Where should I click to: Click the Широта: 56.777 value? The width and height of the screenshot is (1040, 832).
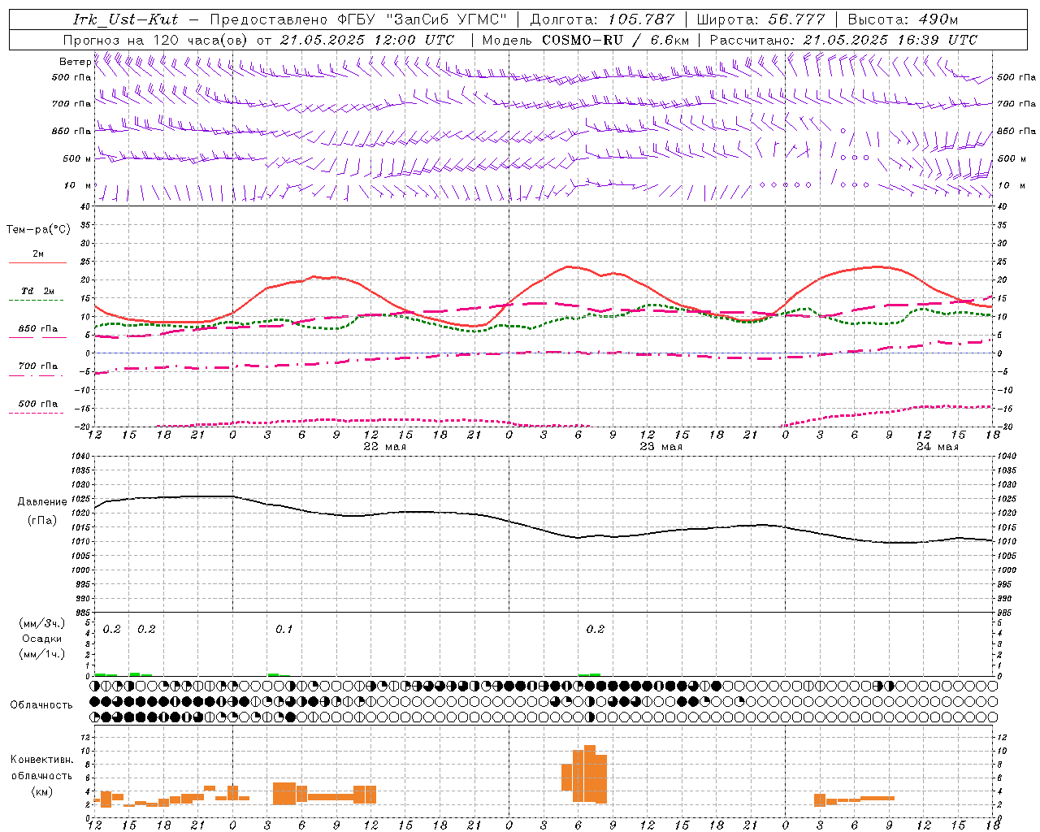760,19
